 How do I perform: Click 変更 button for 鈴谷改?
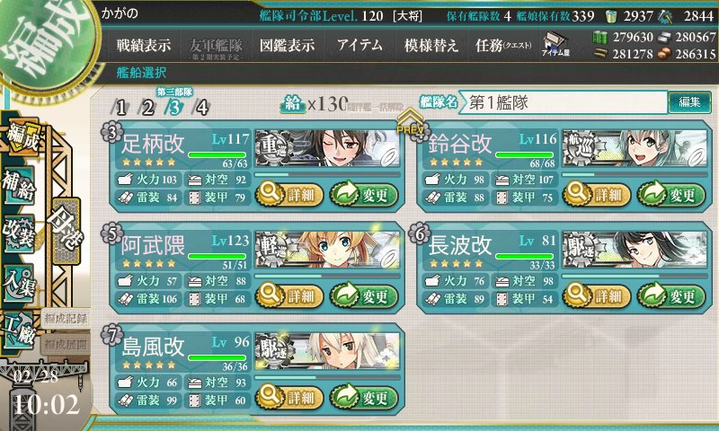tap(670, 195)
